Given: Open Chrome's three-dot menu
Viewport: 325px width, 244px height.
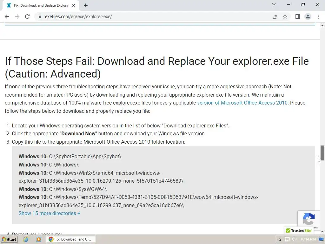Looking at the screenshot, I should point(318,17).
